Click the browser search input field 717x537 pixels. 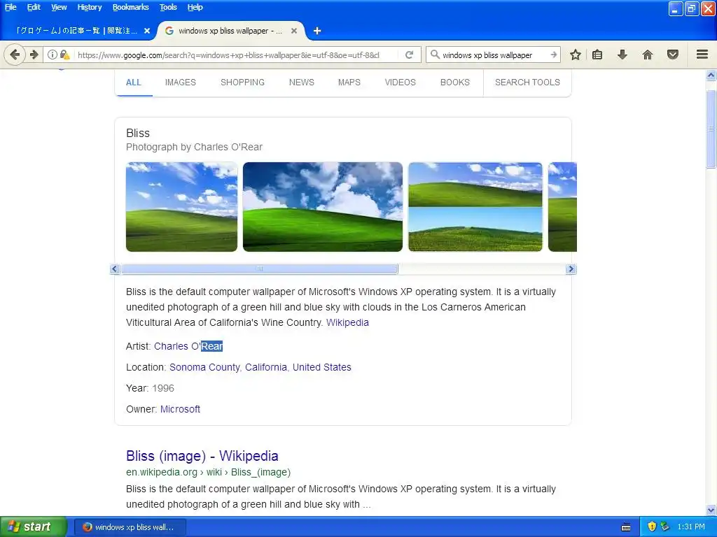click(x=494, y=55)
